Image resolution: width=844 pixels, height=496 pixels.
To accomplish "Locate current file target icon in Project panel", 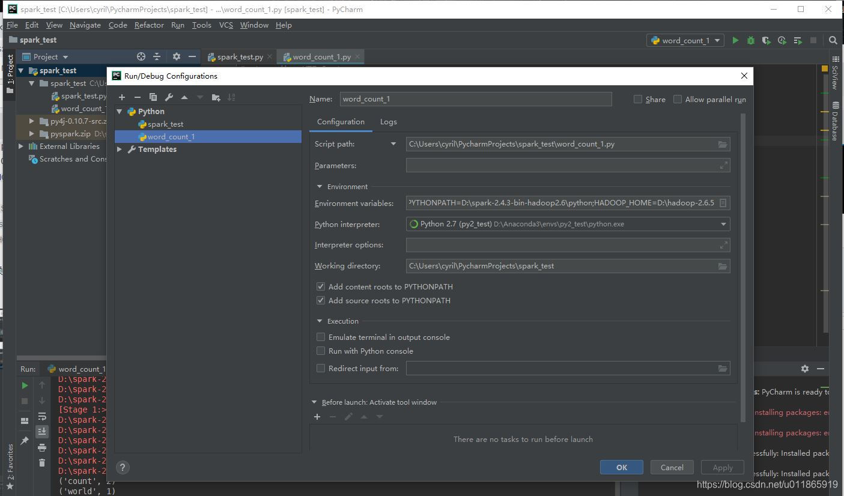I will click(x=141, y=56).
